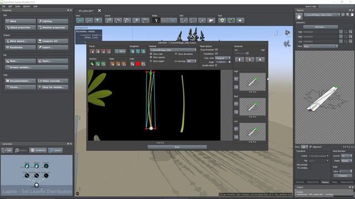Image resolution: width=355 pixels, height=199 pixels.
Task: Open the Tools menu
Action: pos(17,6)
